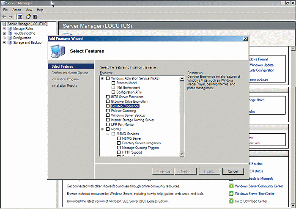Click the Server Manager title bar icon

pos(3,3)
